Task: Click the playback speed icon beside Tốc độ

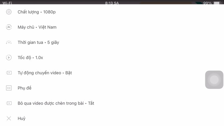Action: tap(9, 58)
